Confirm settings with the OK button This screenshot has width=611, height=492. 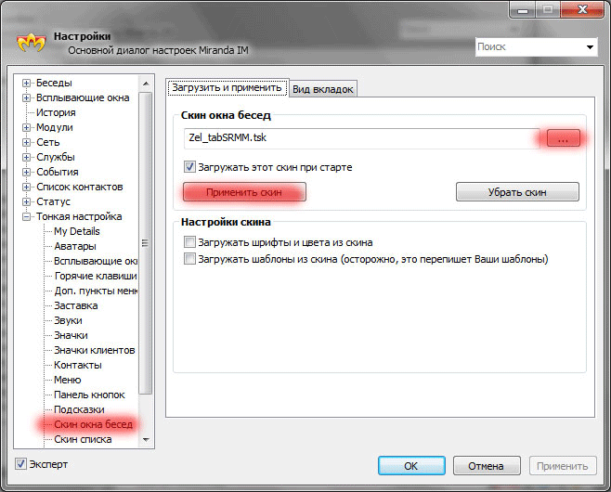coord(411,466)
